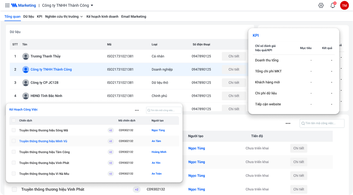Open creator link An Yên
This screenshot has width=353, height=195.
(x=156, y=163)
